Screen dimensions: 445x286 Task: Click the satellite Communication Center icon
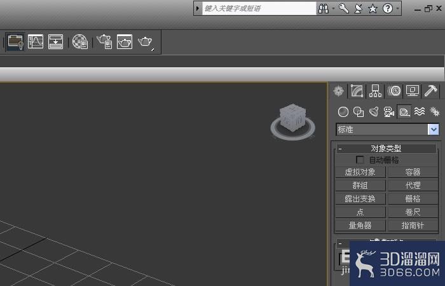359,8
